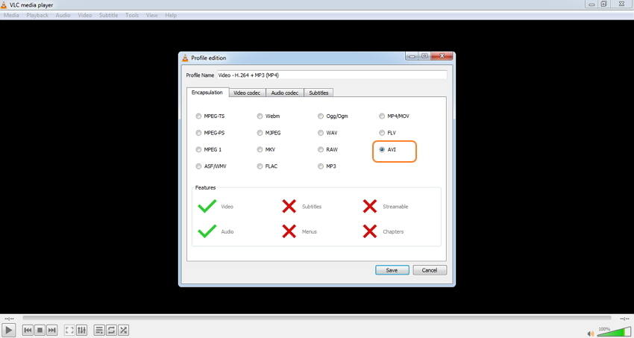Toggle fullscreen video mode icon
This screenshot has width=634, height=338.
69,331
